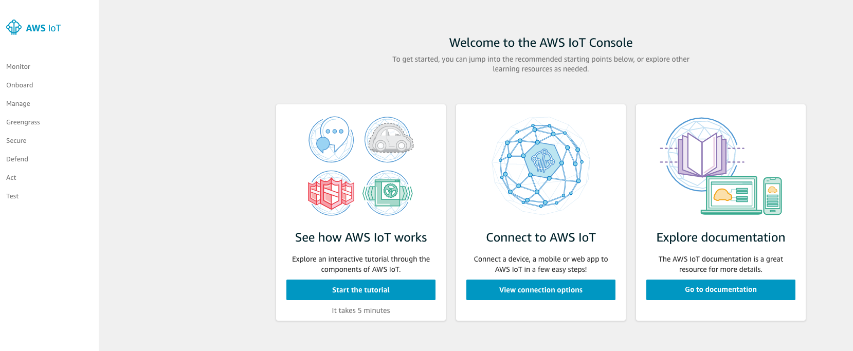Viewport: 853px width, 351px height.
Task: Open the Monitor section
Action: point(18,67)
